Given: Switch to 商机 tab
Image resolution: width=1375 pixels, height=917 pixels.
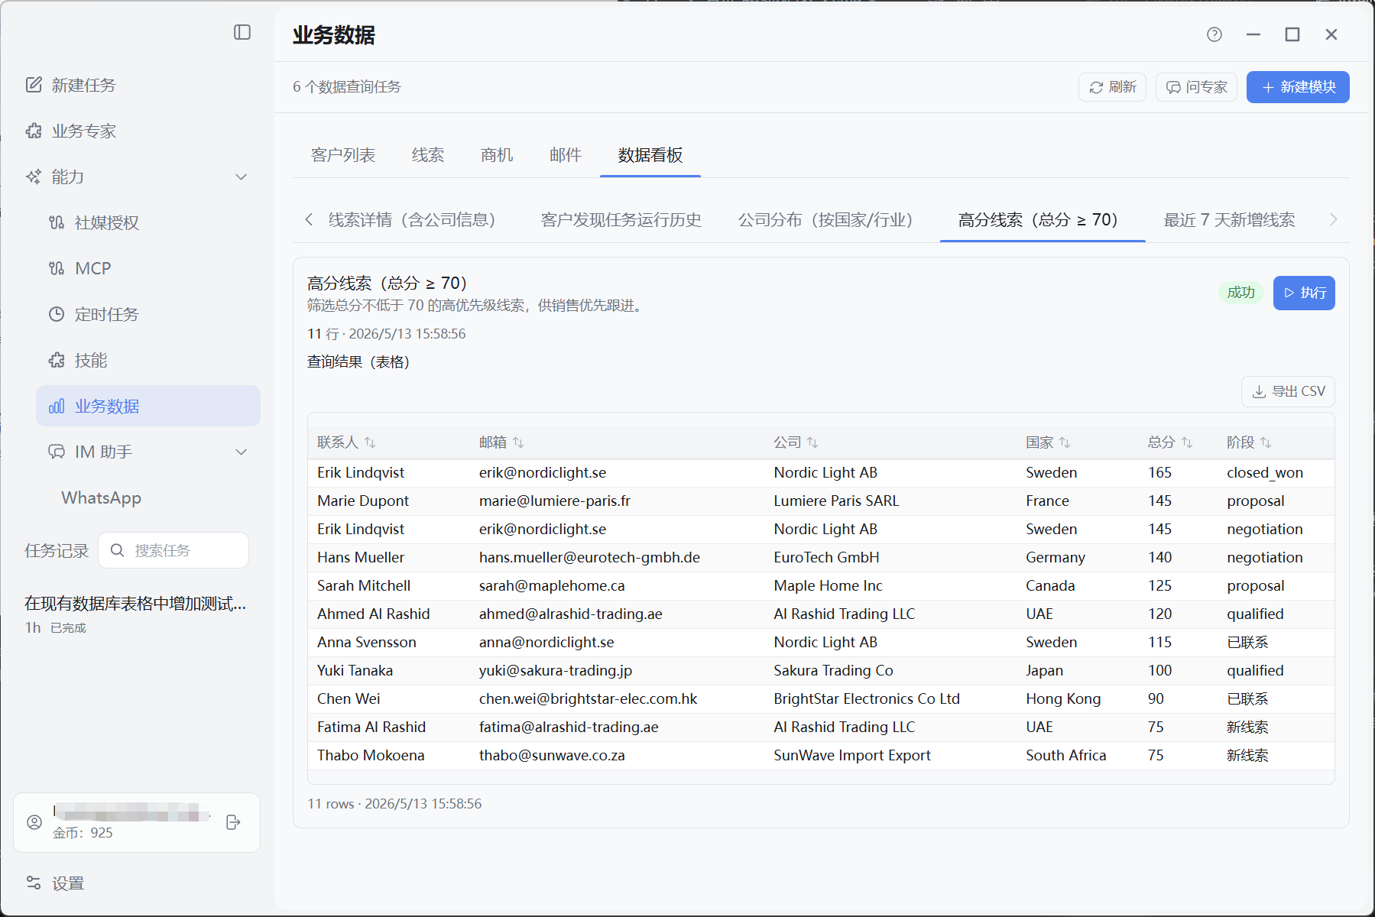Looking at the screenshot, I should point(497,155).
